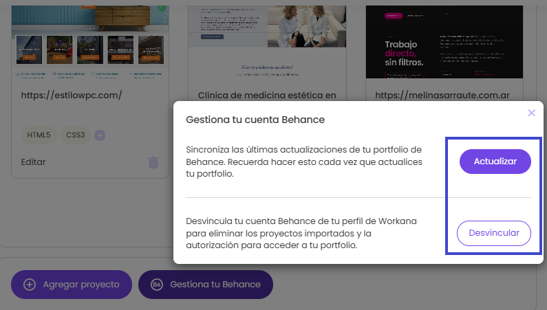This screenshot has height=310, width=547.
Task: Click the Agregar proyecto button
Action: tap(72, 285)
